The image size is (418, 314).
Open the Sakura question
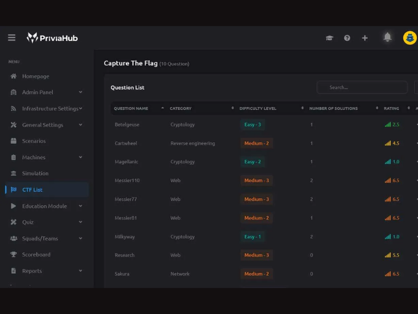pyautogui.click(x=122, y=274)
